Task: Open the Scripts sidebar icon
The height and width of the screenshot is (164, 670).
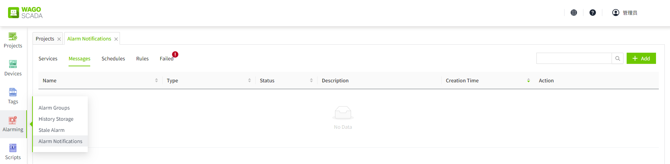Action: (13, 152)
